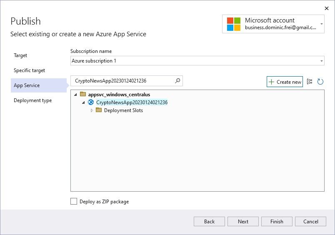
Task: Click the Microsoft account logo
Action: click(x=234, y=24)
